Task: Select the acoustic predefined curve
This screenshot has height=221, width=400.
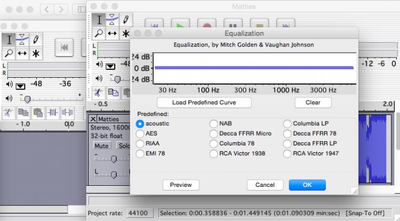Action: click(140, 124)
